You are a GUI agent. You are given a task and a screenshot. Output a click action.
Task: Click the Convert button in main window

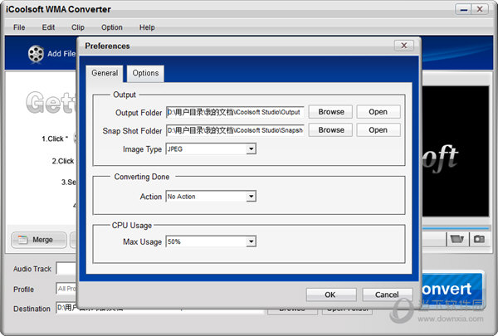tap(452, 289)
